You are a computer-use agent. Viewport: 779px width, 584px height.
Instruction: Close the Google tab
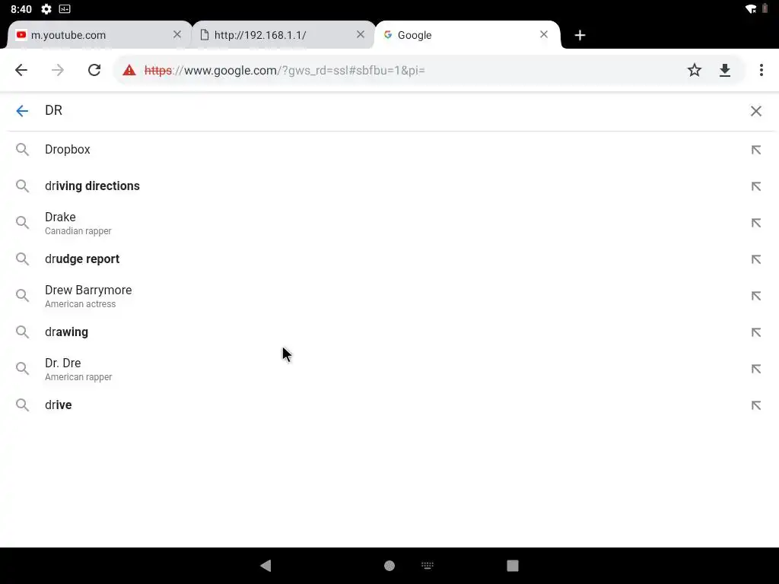[x=544, y=34]
